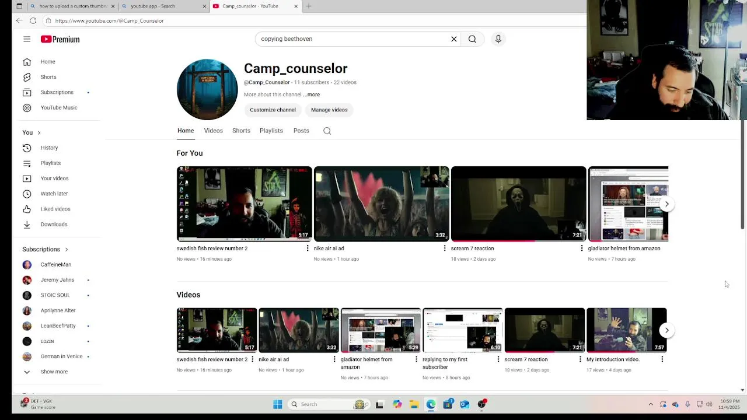Switch to the channel Home tab
Viewport: 747px width, 420px height.
point(186,131)
